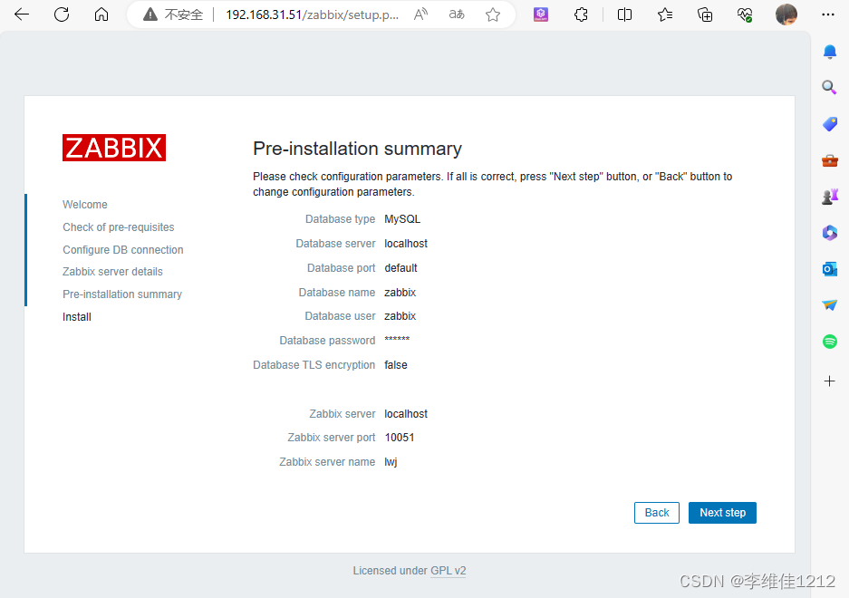This screenshot has width=849, height=598.
Task: Open the browser extensions puzzle icon
Action: pyautogui.click(x=581, y=14)
